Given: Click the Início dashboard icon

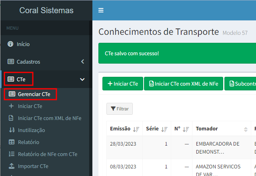Looking at the screenshot, I should [11, 44].
